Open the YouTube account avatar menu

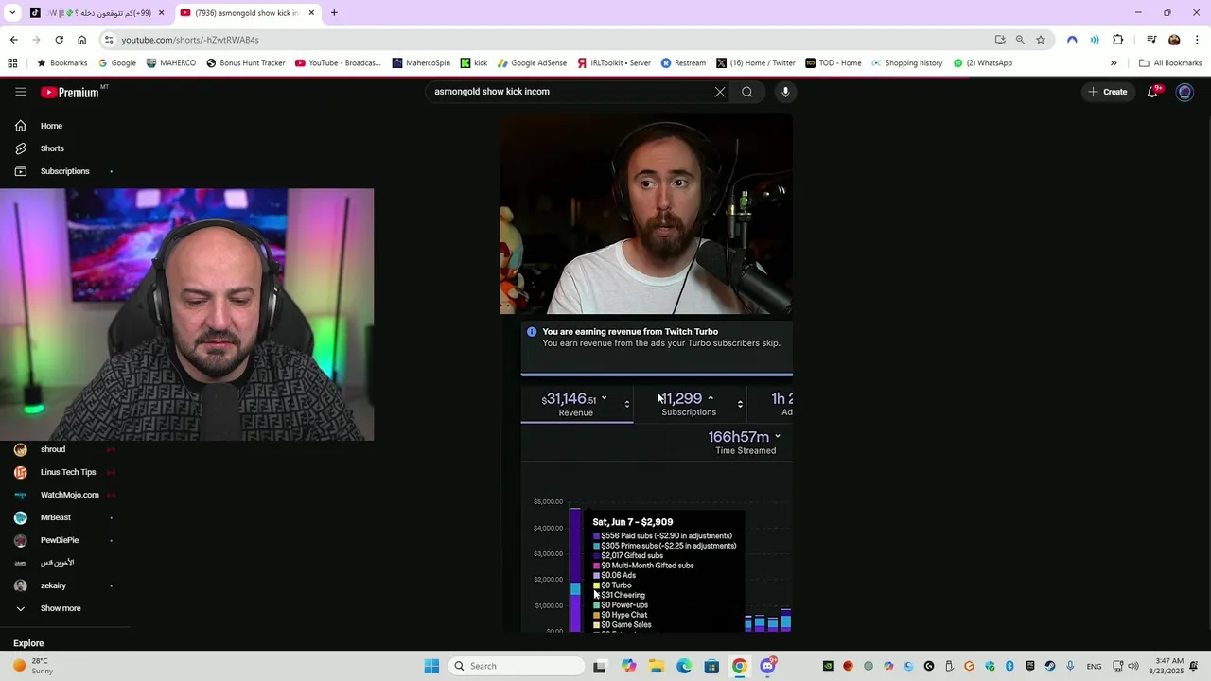click(1185, 92)
